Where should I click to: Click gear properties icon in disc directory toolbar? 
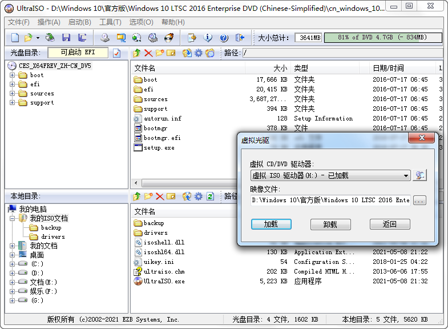click(x=198, y=53)
